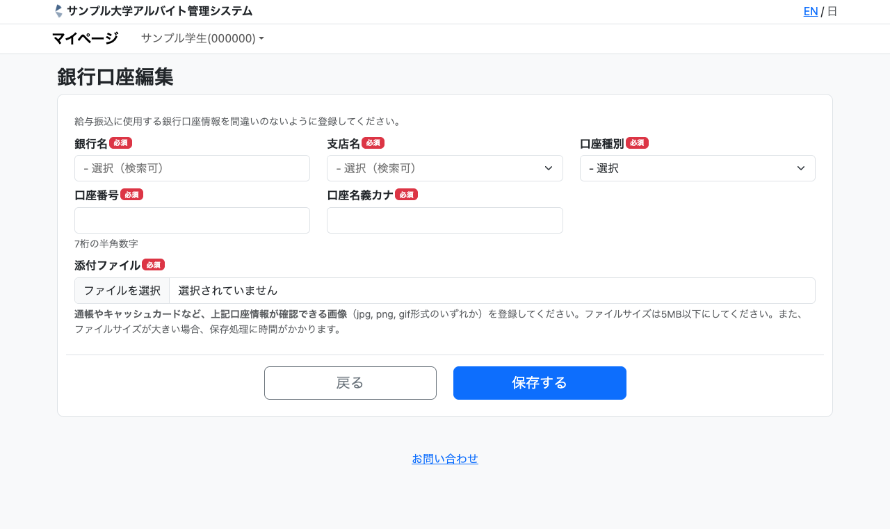Expand the 支店名 dropdown
This screenshot has height=529, width=890.
444,168
